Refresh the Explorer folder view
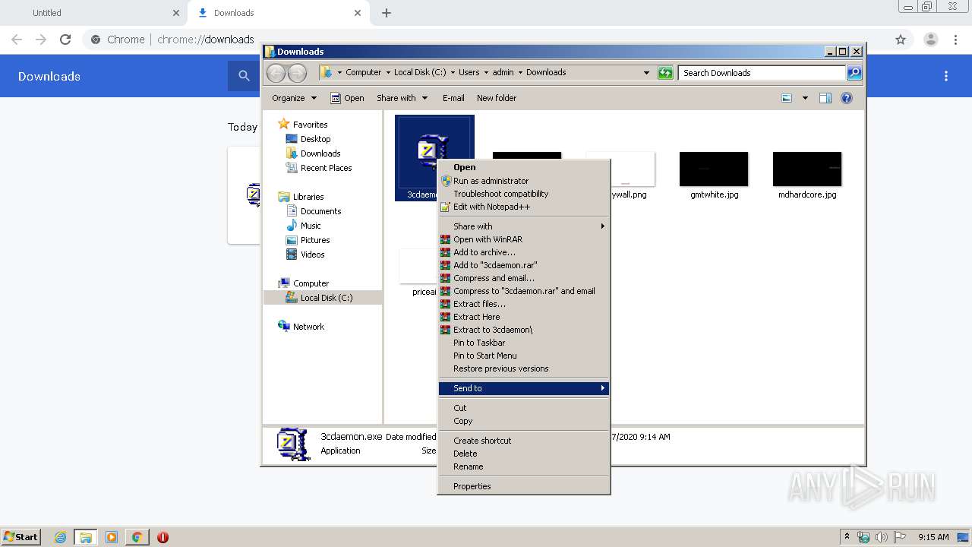Viewport: 972px width, 547px height. tap(665, 73)
